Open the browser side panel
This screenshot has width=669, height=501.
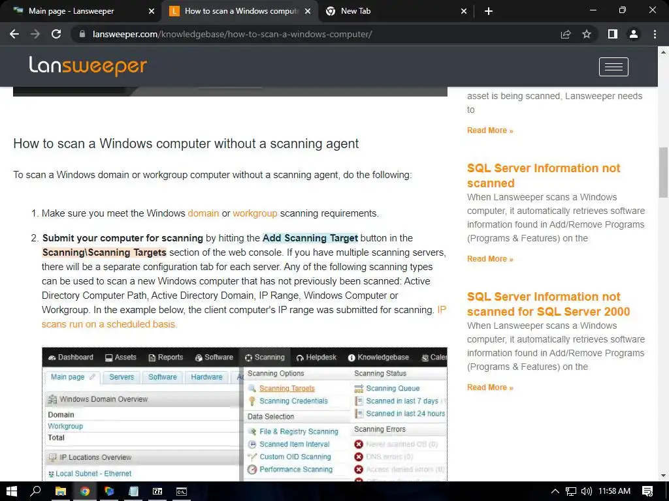pos(613,34)
